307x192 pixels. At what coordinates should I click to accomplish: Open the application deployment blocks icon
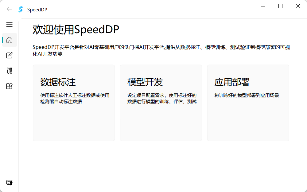click(10, 86)
